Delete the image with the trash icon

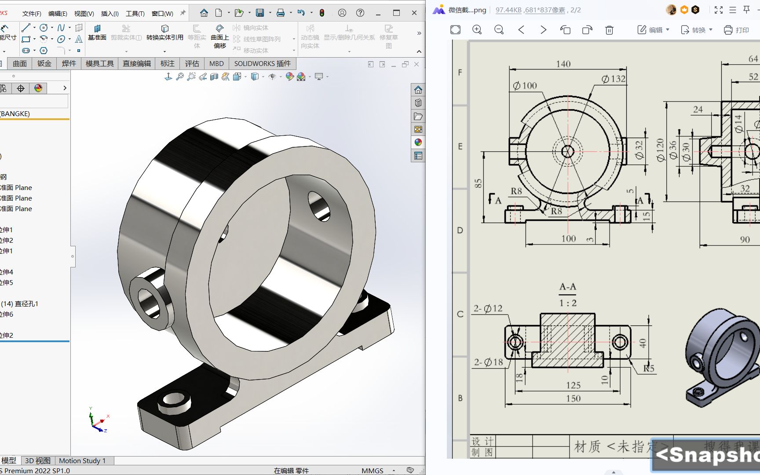point(609,30)
